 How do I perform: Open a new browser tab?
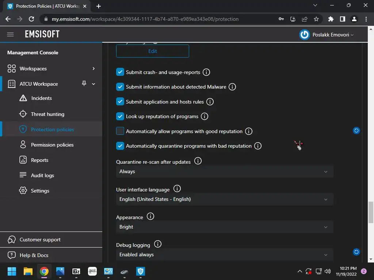[x=99, y=6]
